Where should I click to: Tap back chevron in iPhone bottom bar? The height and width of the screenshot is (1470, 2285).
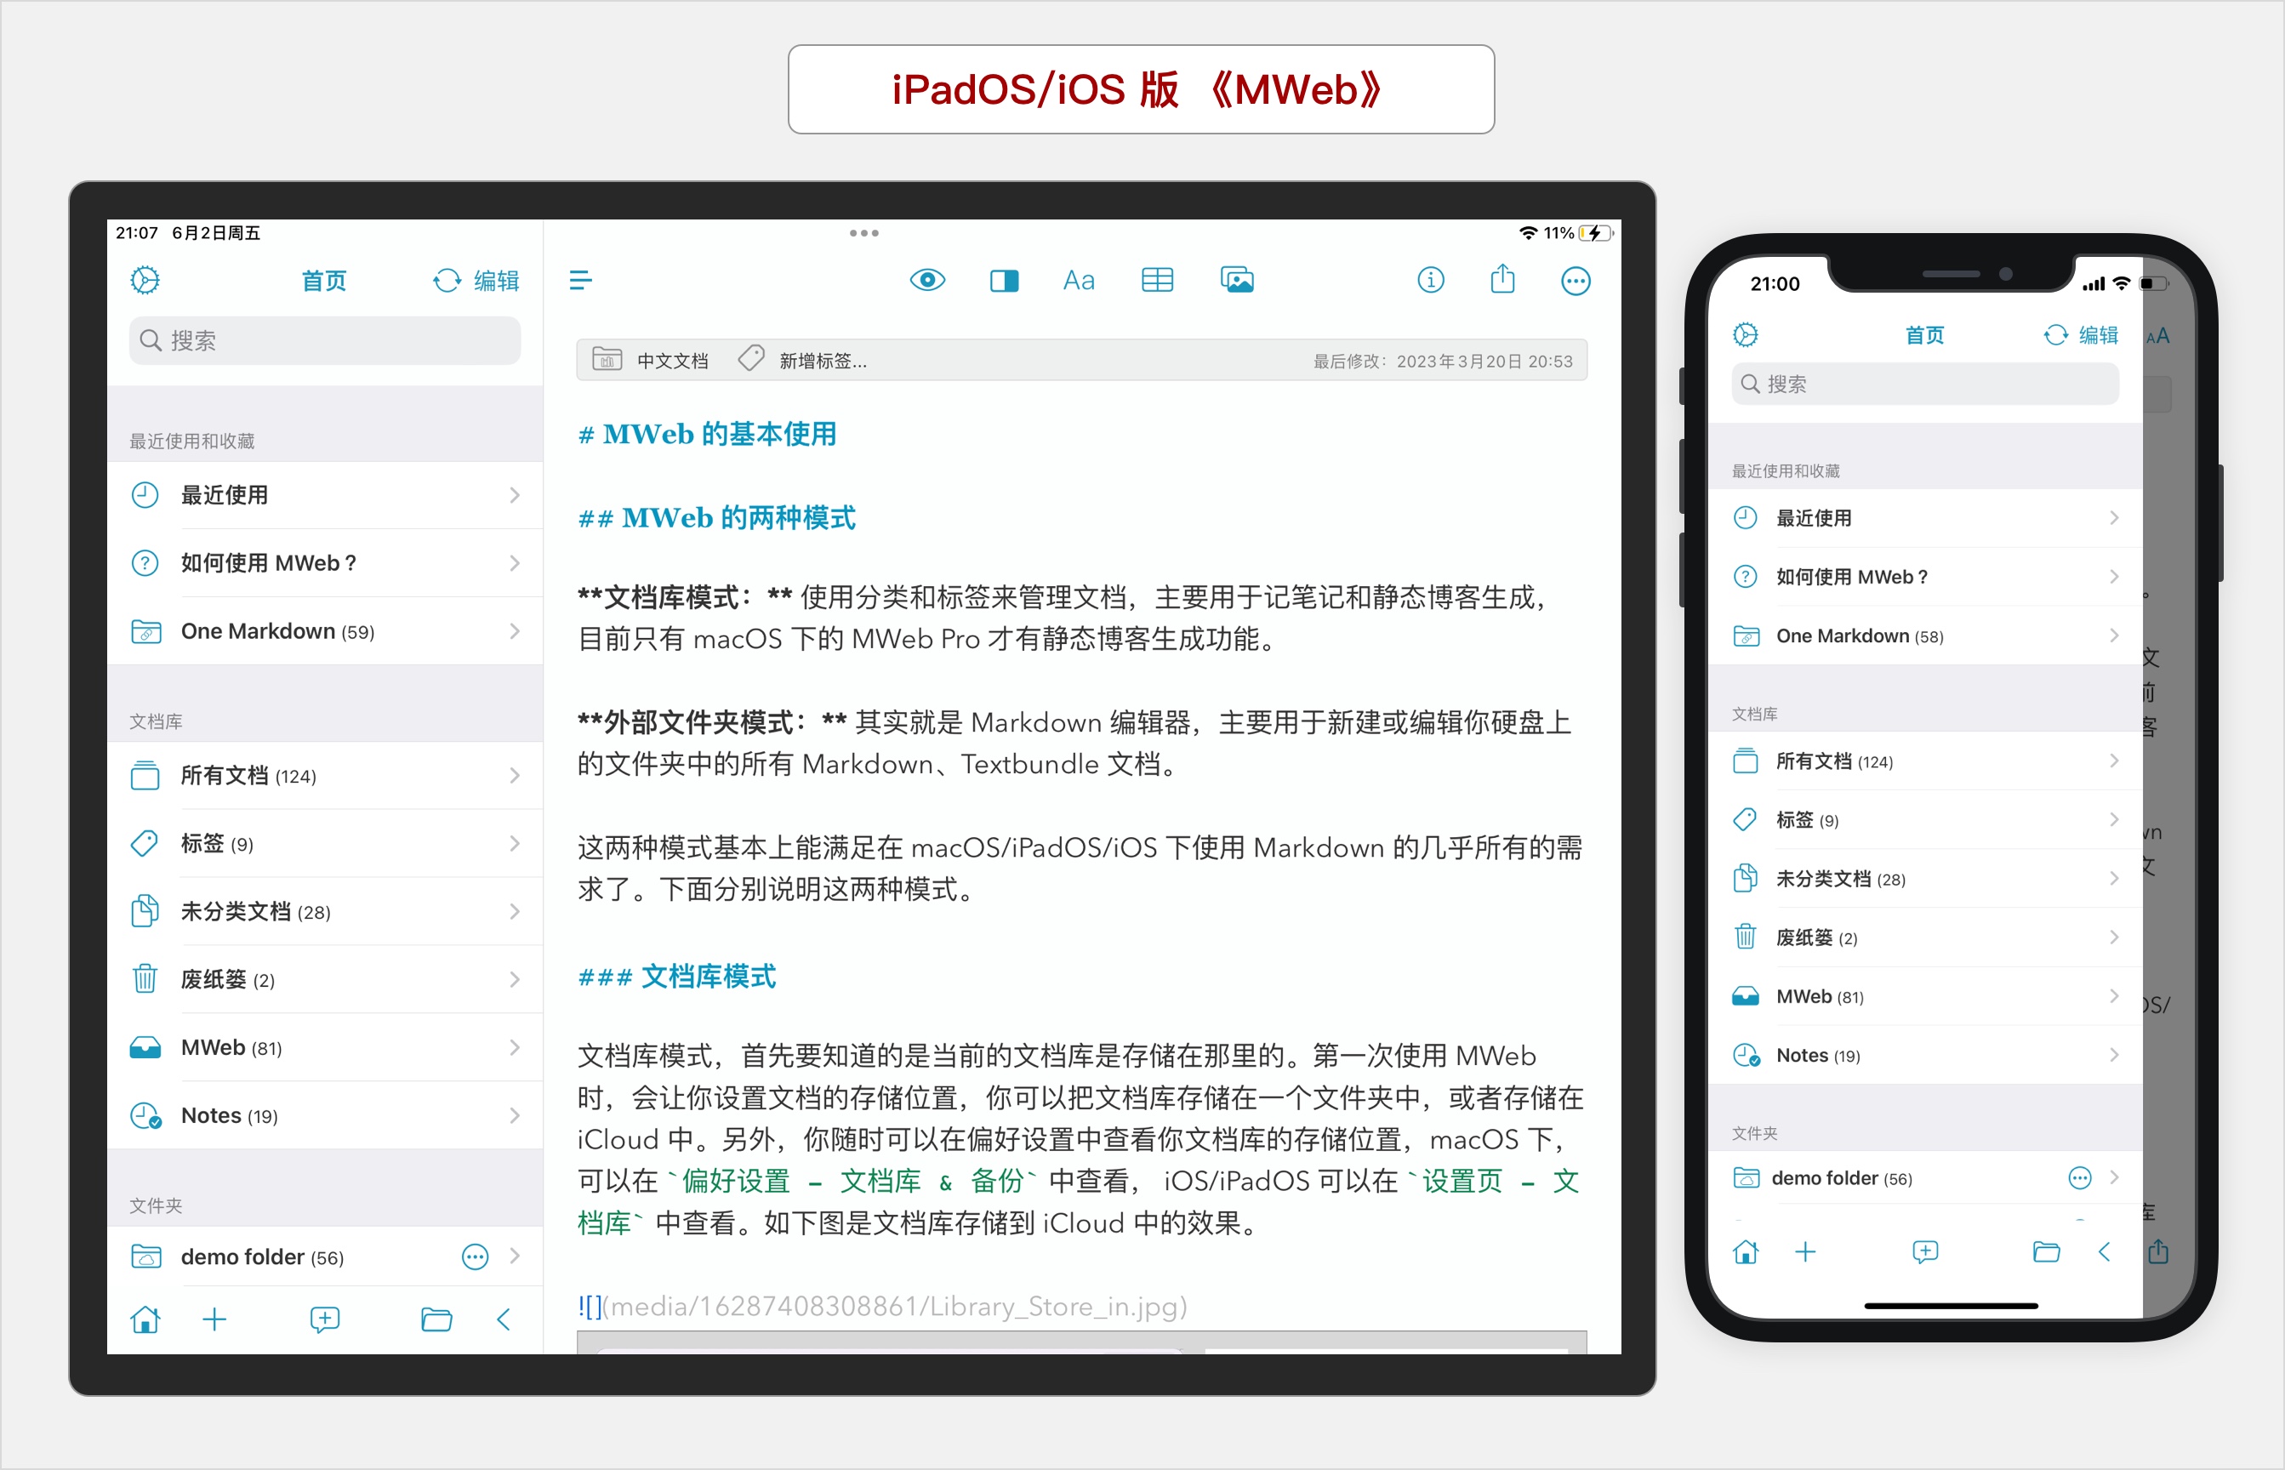point(2104,1251)
